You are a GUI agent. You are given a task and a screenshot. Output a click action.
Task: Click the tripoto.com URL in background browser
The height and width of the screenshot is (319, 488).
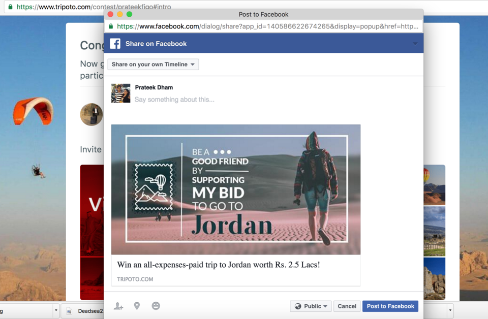pos(94,7)
